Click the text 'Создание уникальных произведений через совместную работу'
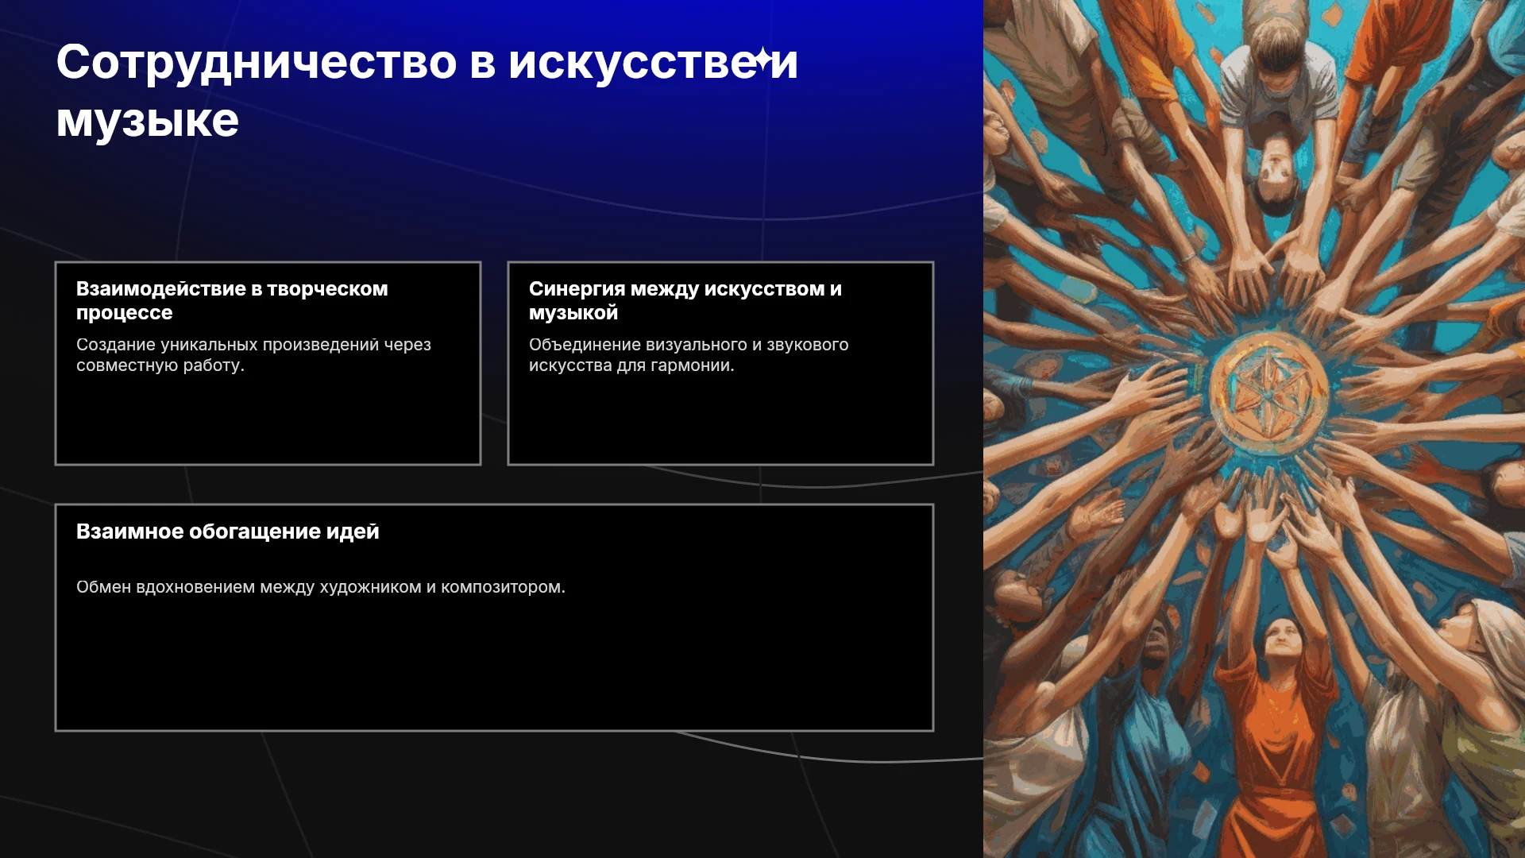The height and width of the screenshot is (858, 1525). click(253, 355)
